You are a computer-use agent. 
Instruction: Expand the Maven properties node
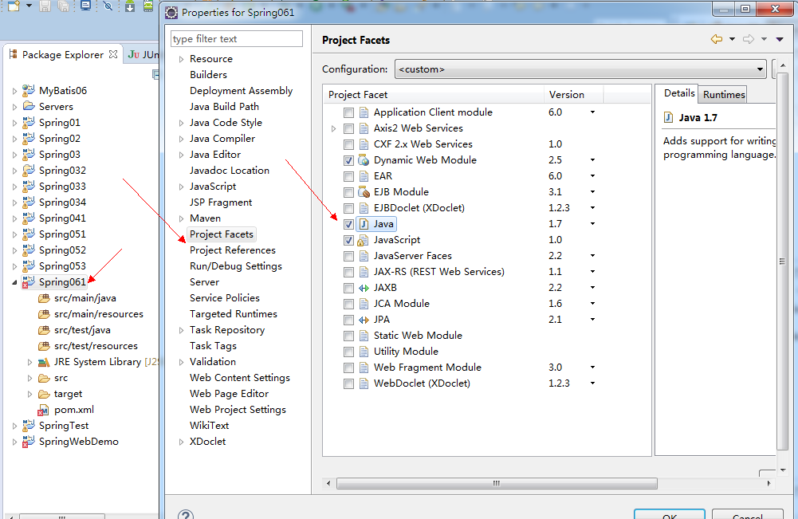tap(181, 218)
